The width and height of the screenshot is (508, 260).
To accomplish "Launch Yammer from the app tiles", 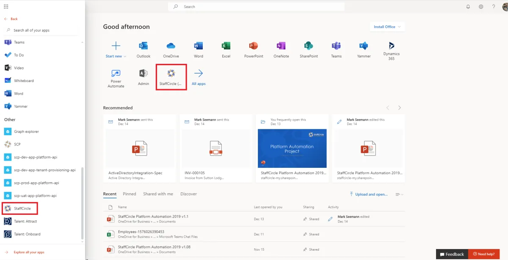I will (x=364, y=50).
